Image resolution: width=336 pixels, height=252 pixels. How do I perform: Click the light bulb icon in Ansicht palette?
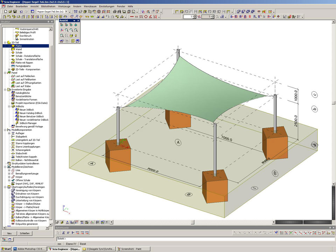[x=76, y=36]
